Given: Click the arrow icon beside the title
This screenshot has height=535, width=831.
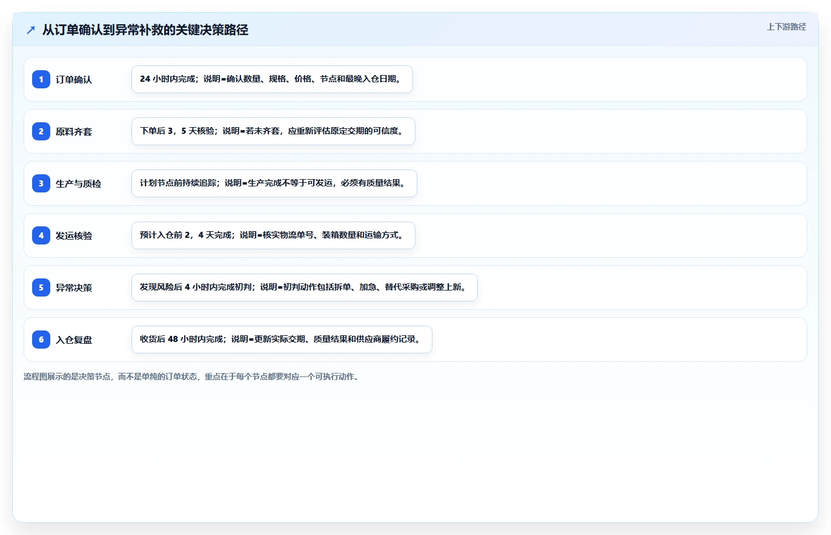Looking at the screenshot, I should click(x=31, y=30).
